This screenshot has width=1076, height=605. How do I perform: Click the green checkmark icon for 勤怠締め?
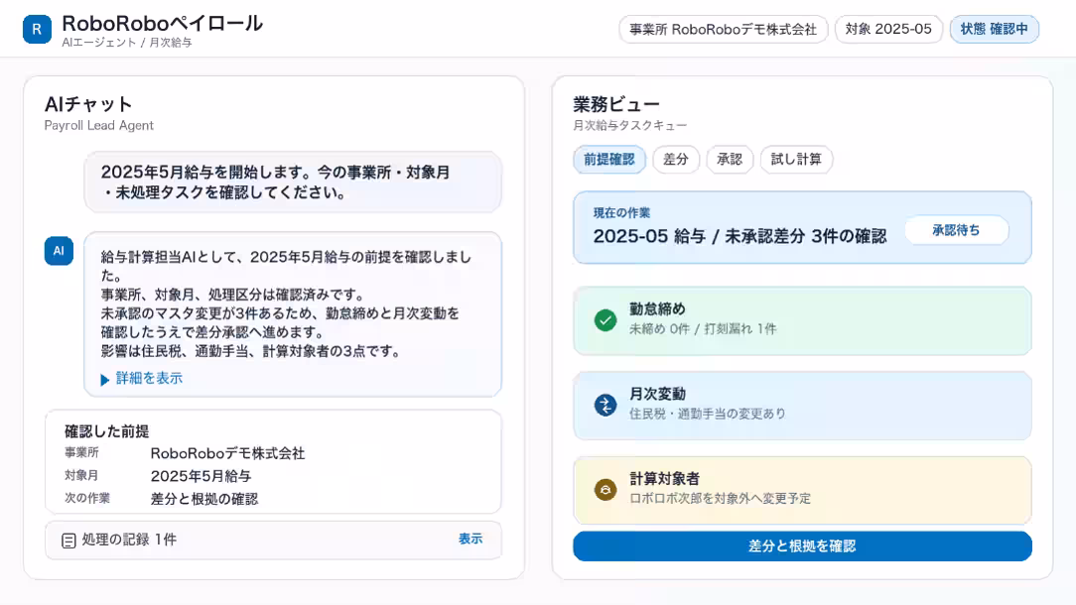tap(605, 320)
